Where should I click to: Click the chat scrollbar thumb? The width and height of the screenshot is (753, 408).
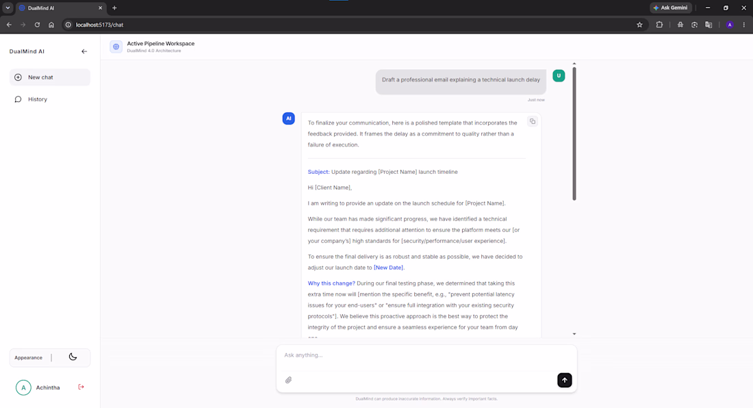pyautogui.click(x=574, y=133)
